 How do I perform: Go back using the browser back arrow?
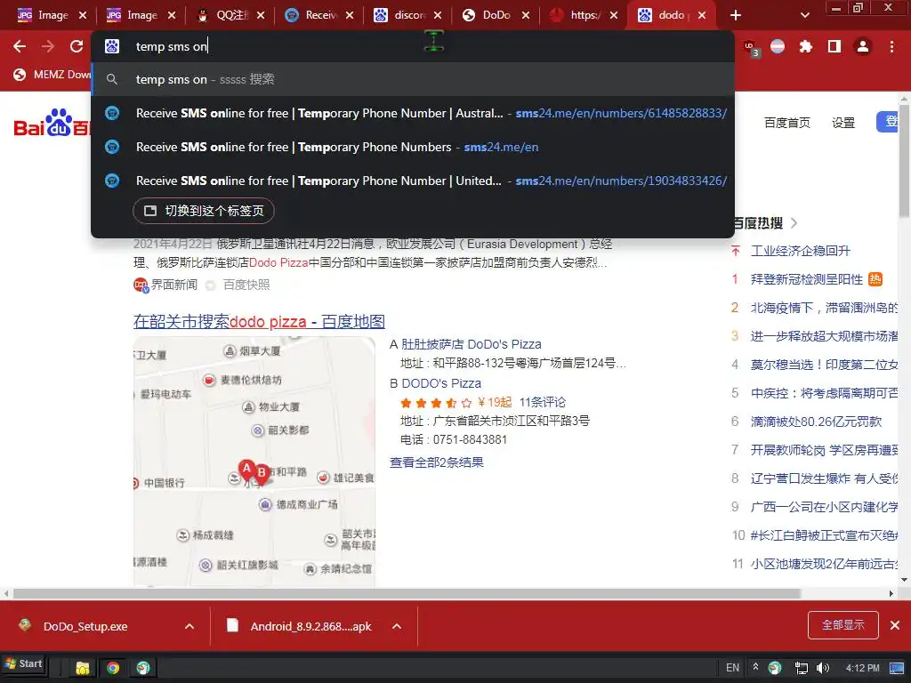20,46
